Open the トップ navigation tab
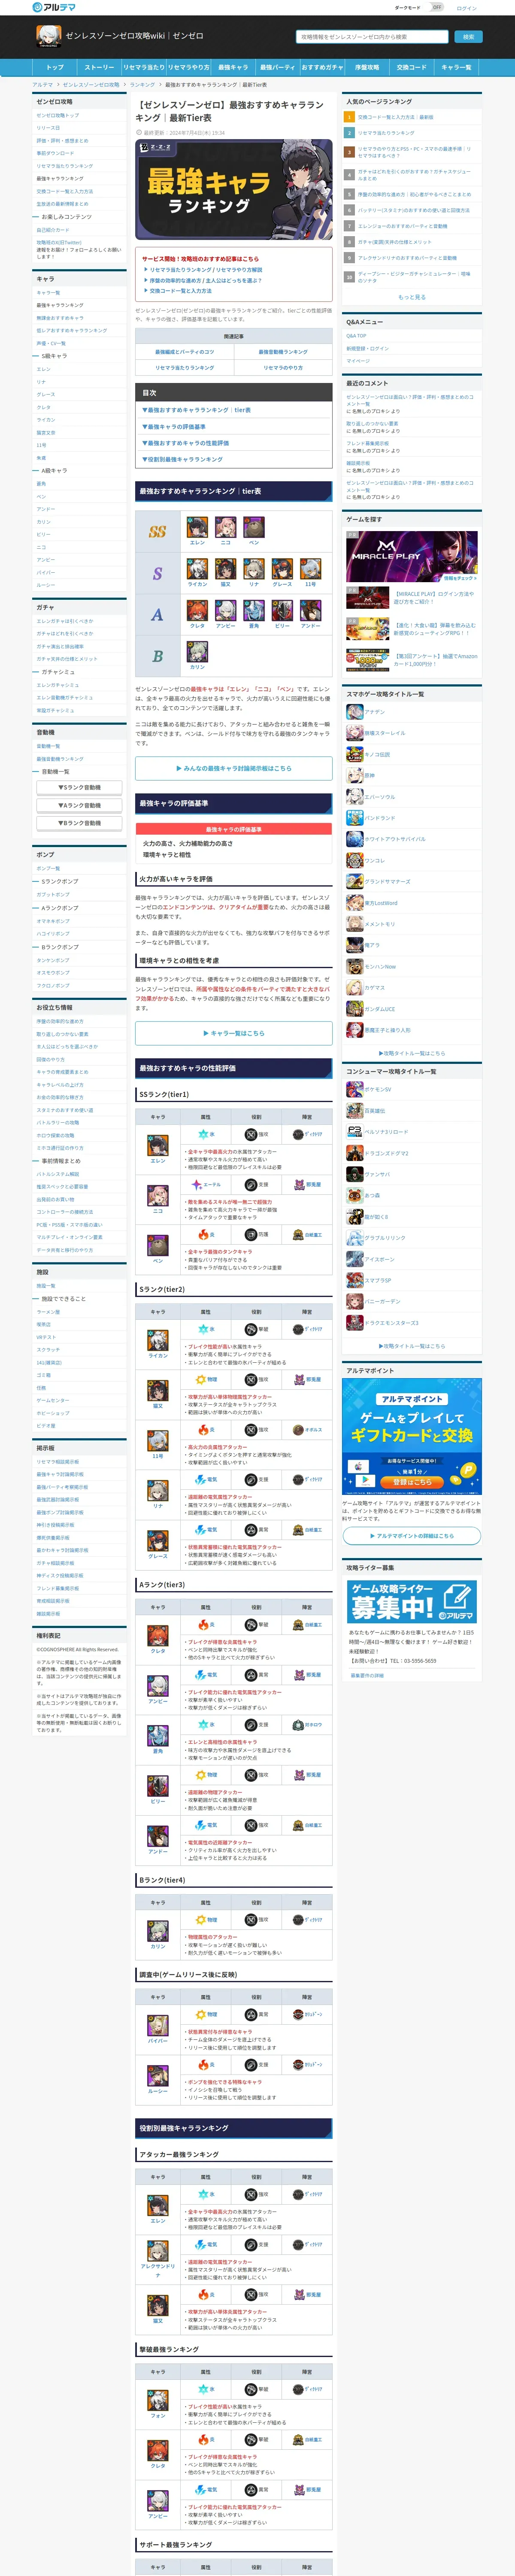Screen dimensions: 515x2576 click(x=55, y=67)
